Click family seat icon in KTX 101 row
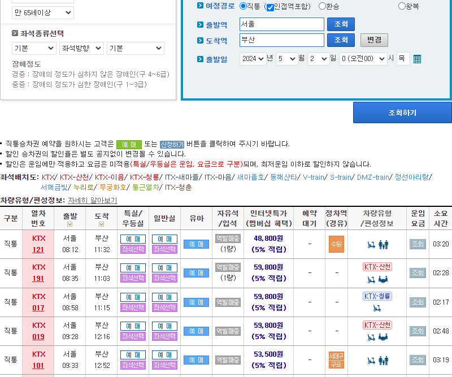Screen dimensions: 452x377 (384, 361)
